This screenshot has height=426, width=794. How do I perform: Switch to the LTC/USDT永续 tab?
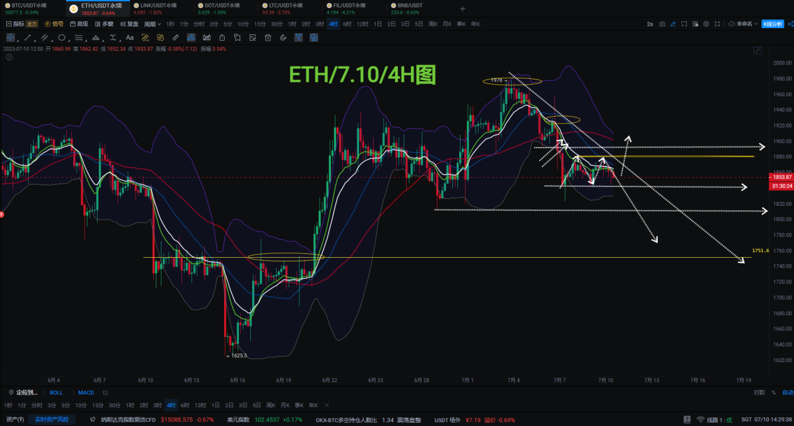click(x=290, y=9)
